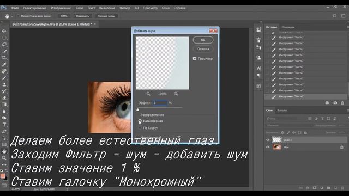Create new document from current state
This screenshot has width=349, height=196.
[327, 103]
